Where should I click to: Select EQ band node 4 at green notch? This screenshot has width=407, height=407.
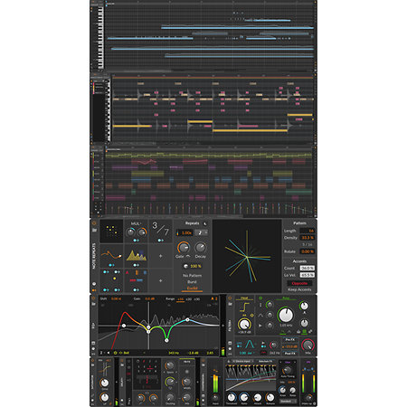point(166,340)
